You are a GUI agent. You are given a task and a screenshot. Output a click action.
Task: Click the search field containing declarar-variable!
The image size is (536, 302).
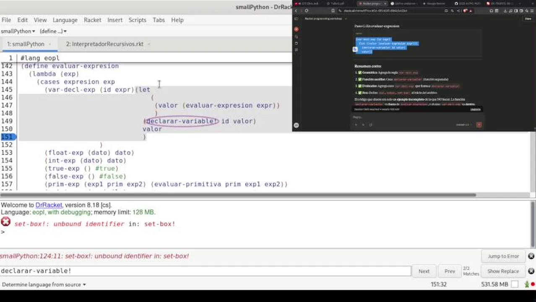point(206,271)
